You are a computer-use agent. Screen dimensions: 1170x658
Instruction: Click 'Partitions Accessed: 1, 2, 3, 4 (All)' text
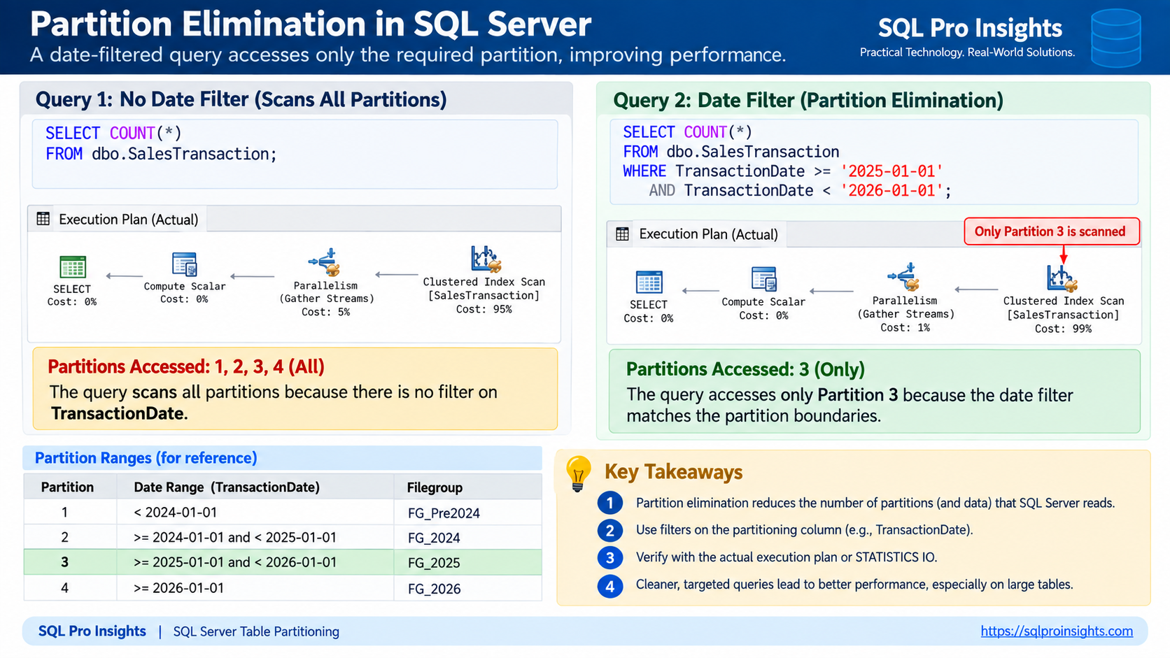(x=186, y=366)
